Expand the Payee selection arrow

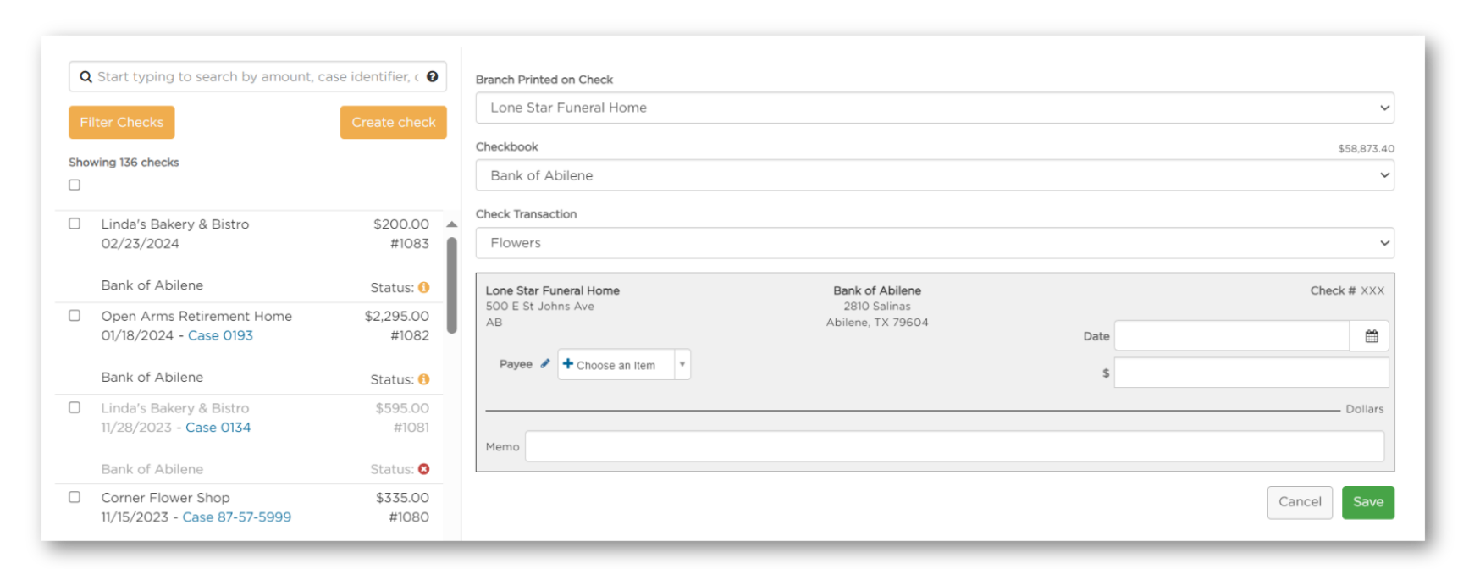click(682, 364)
